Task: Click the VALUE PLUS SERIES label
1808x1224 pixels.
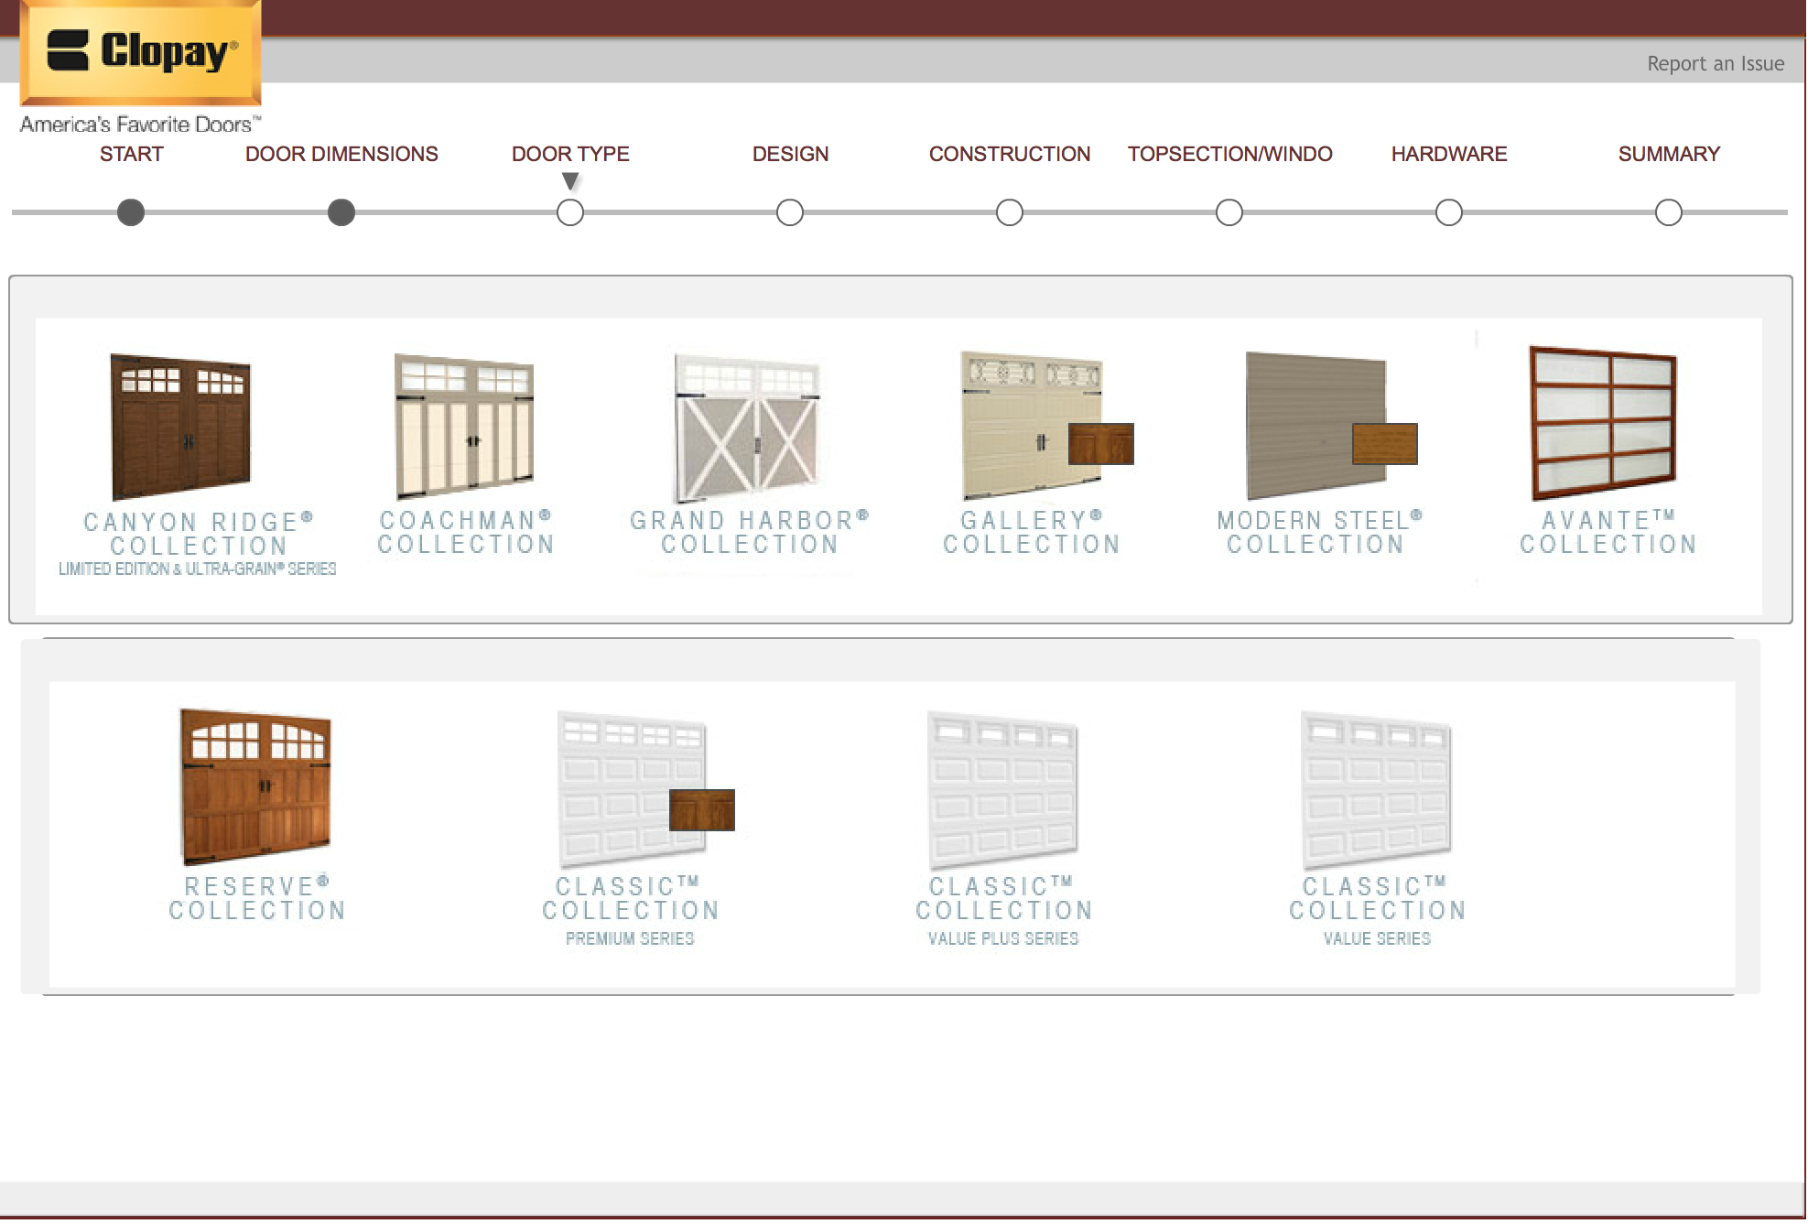Action: 1003,938
